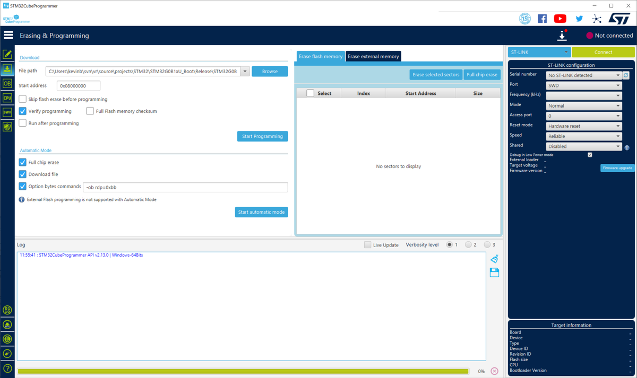637x378 pixels.
Task: Select the Option bytes (OB) sidebar icon
Action: (x=7, y=83)
